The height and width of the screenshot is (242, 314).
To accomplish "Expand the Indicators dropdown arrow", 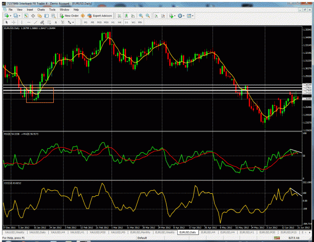I will (x=175, y=16).
